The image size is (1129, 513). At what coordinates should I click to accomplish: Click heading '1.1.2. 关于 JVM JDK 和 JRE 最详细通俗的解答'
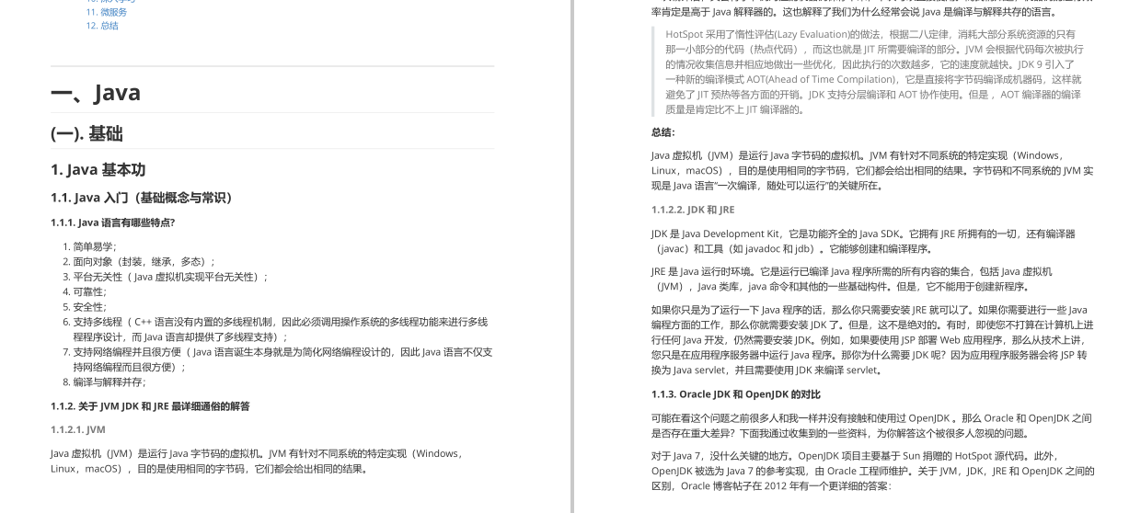pos(150,406)
